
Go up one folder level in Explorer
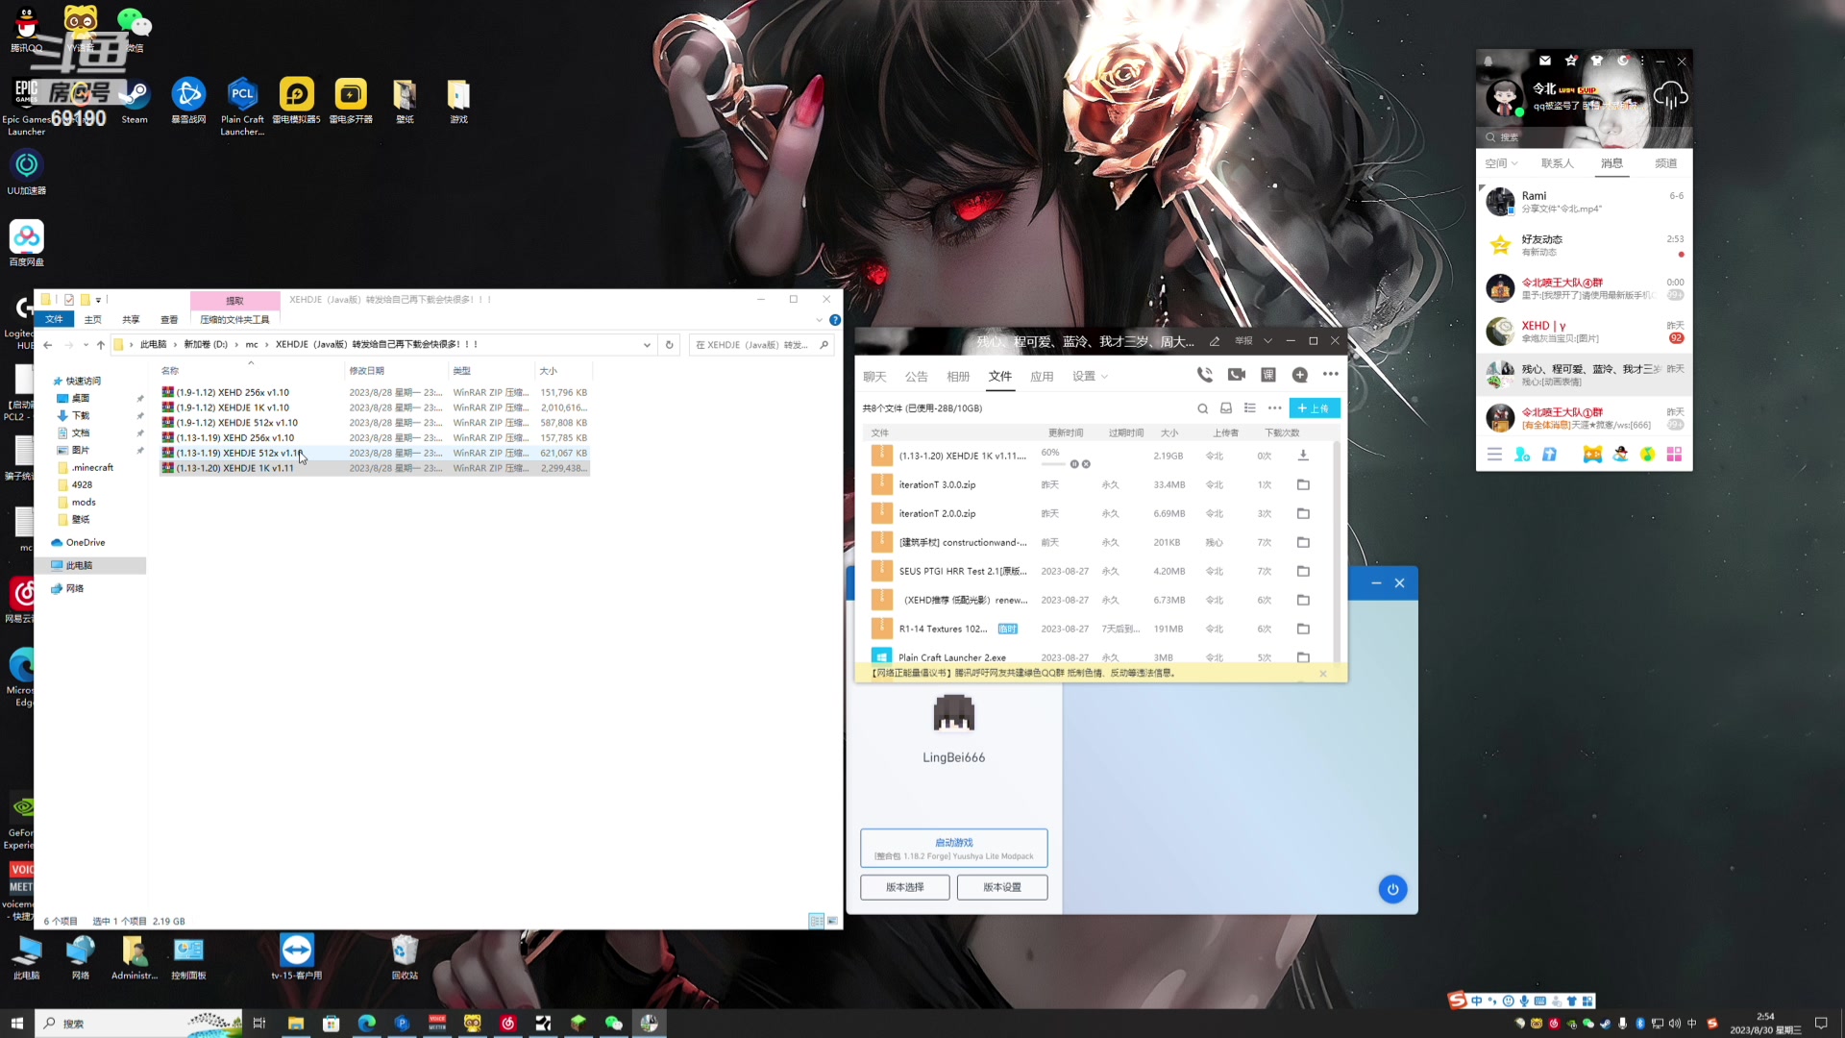tap(101, 345)
